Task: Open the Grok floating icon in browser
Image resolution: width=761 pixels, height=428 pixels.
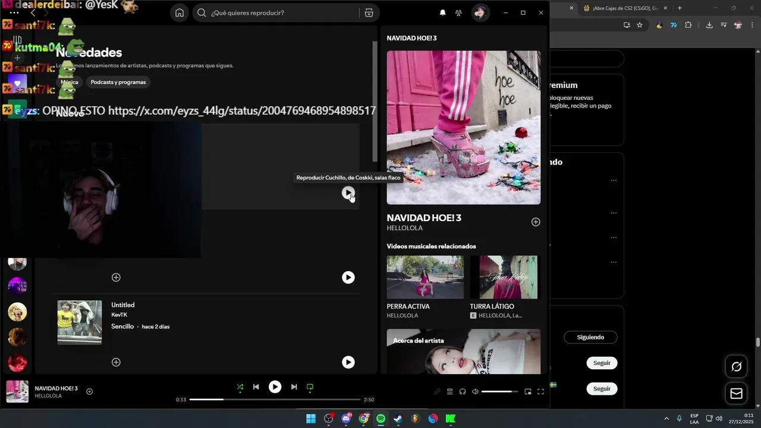Action: click(x=736, y=367)
